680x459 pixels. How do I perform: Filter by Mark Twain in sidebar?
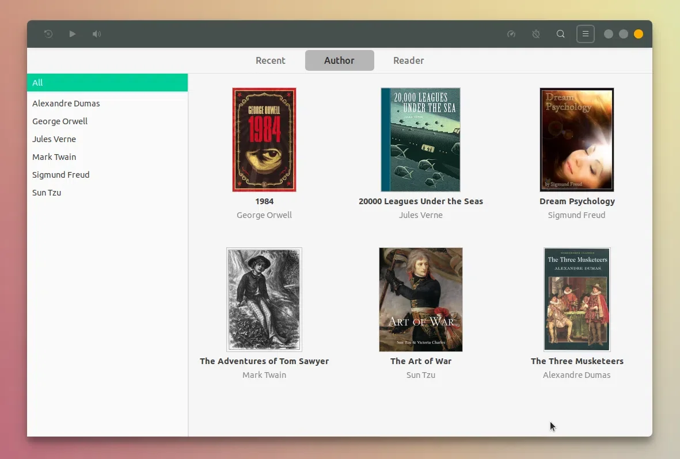pos(107,156)
